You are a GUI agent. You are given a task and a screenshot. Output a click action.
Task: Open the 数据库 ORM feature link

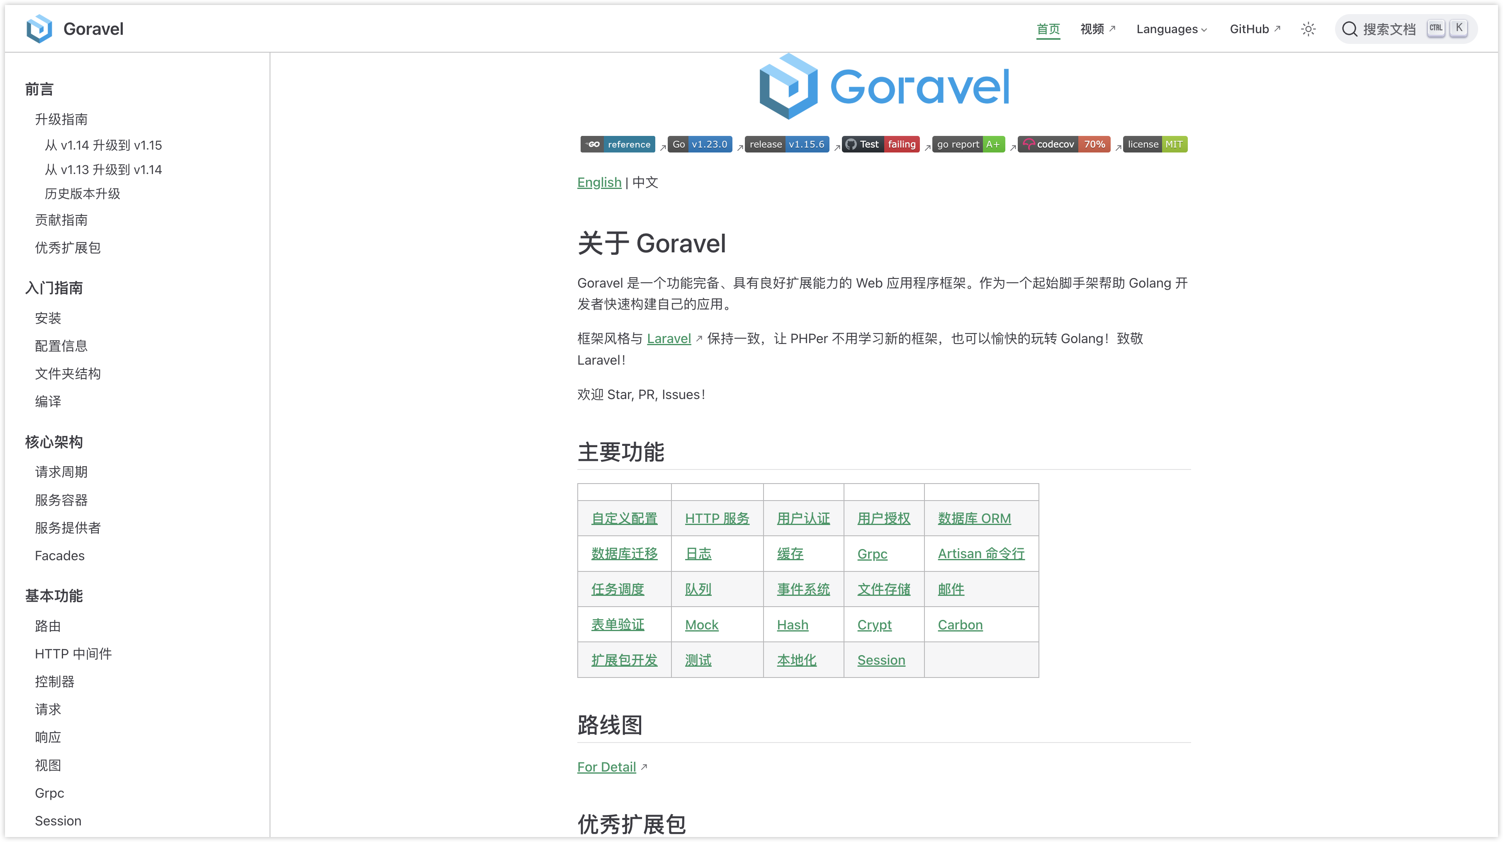pos(974,518)
